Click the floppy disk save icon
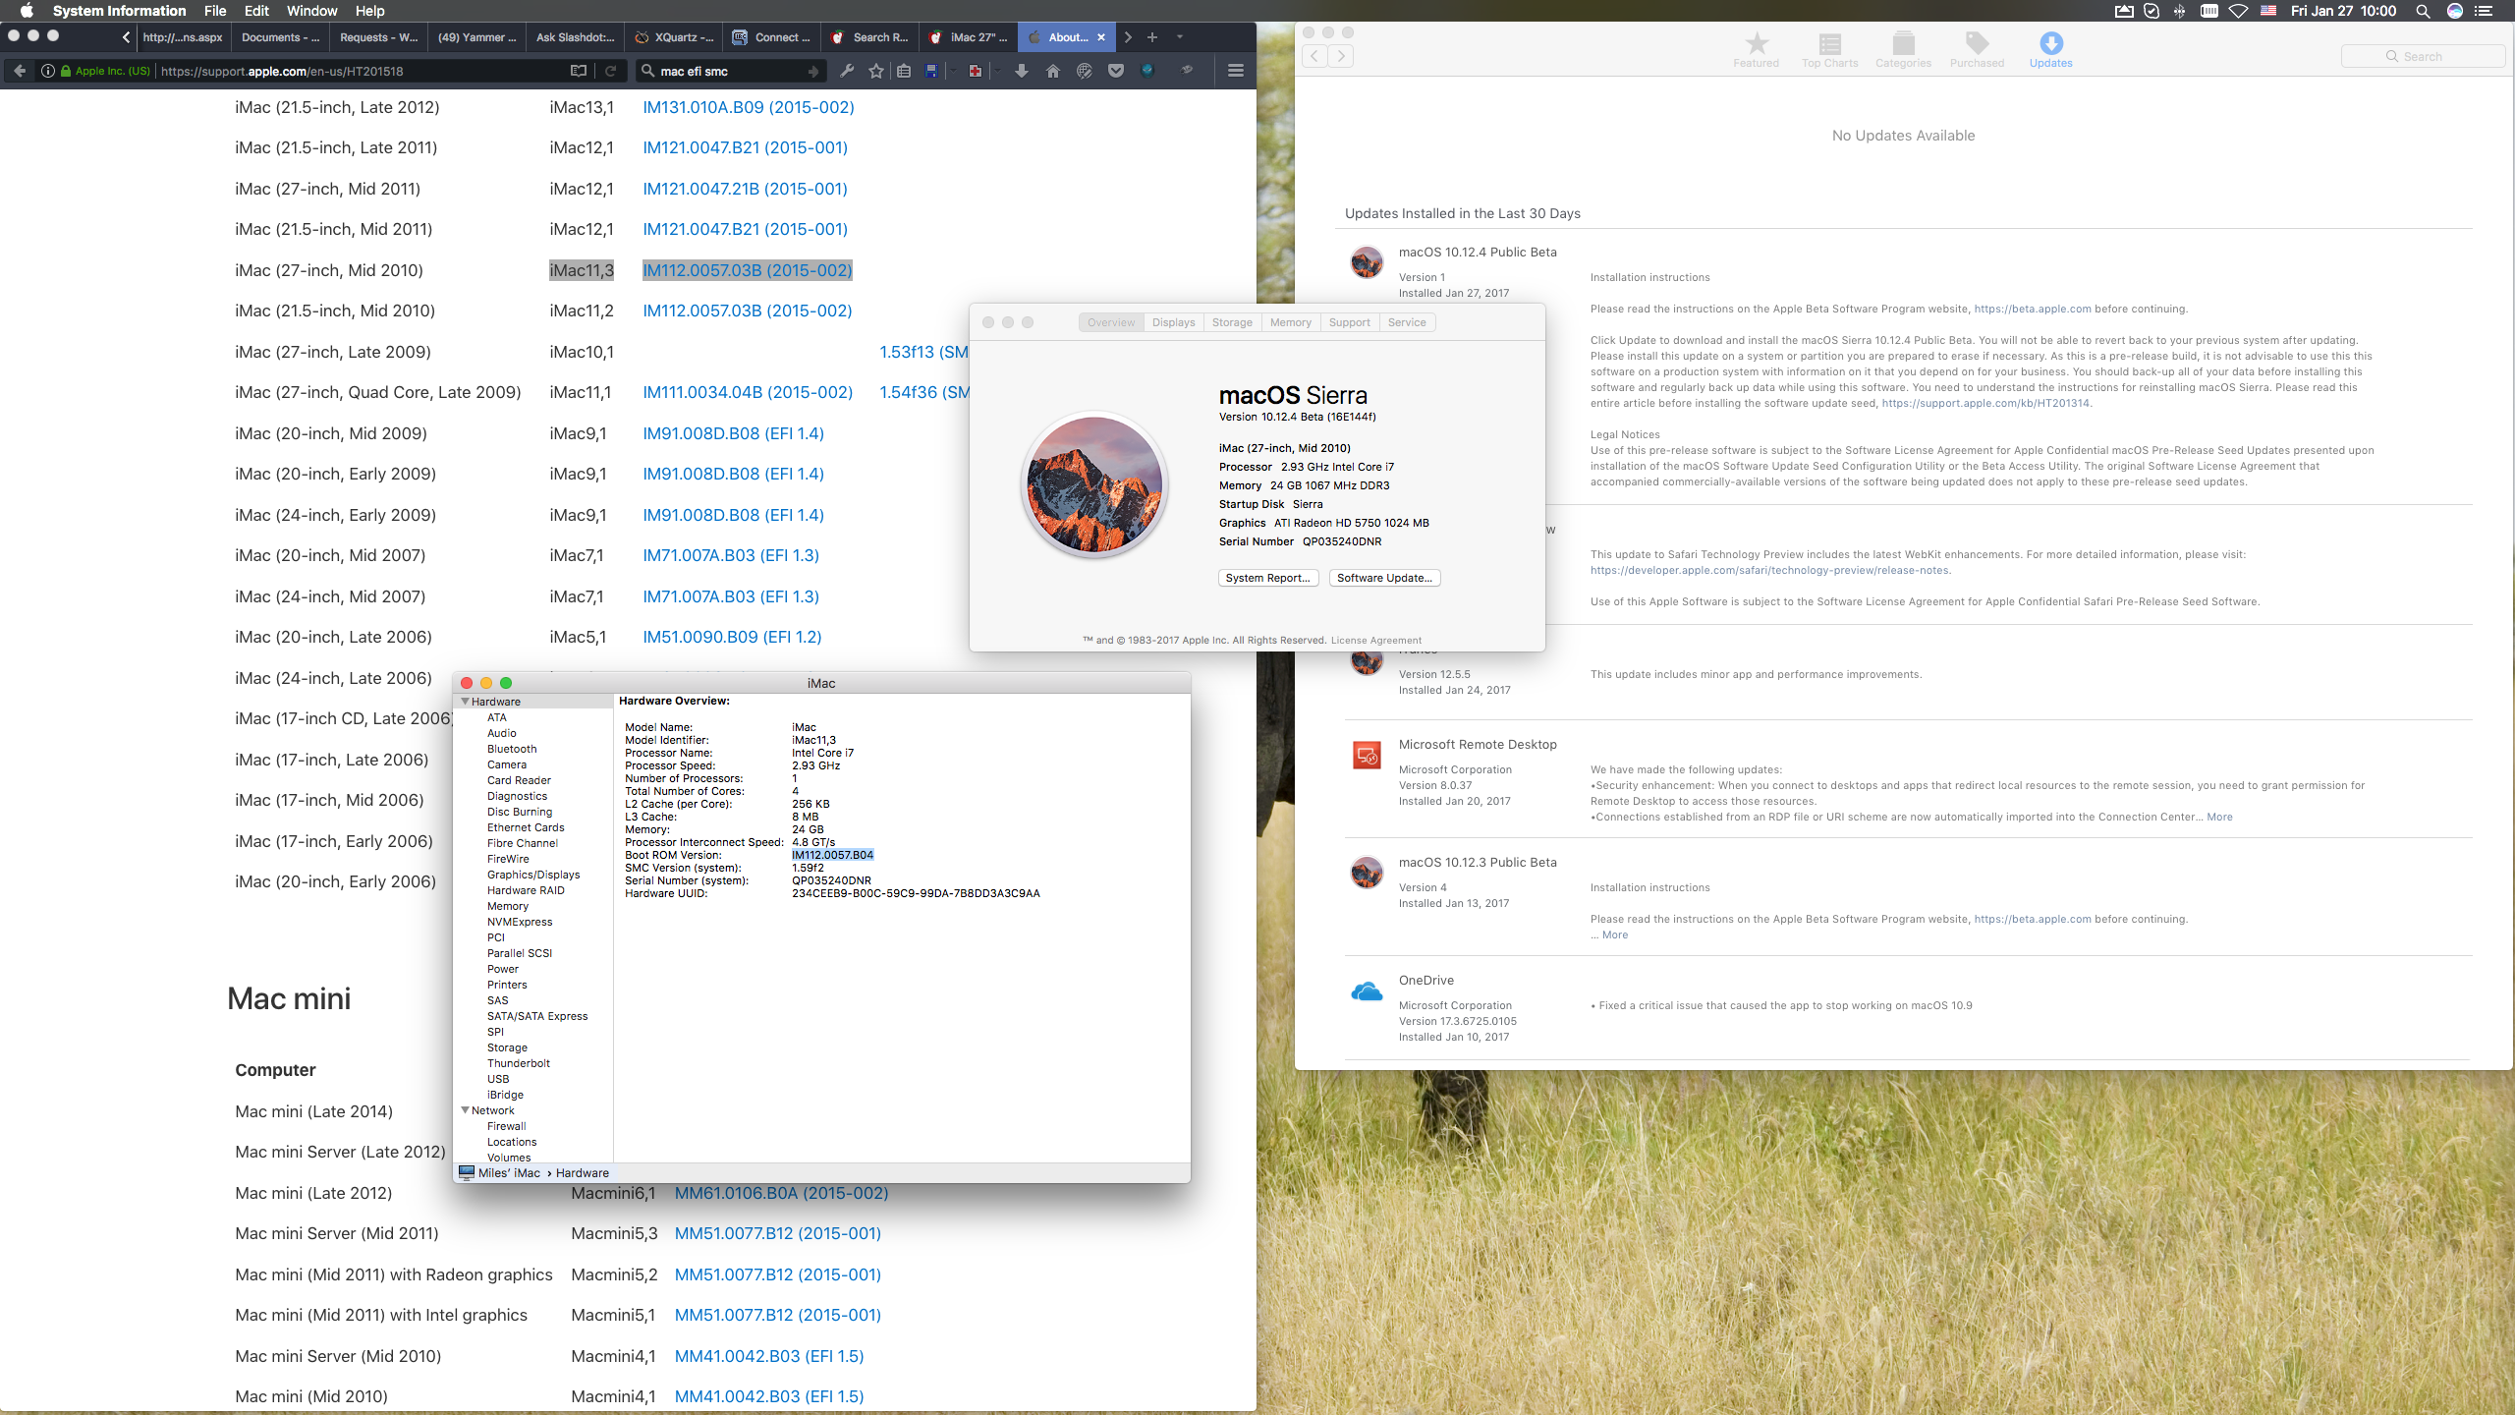2515x1415 pixels. pos(932,71)
